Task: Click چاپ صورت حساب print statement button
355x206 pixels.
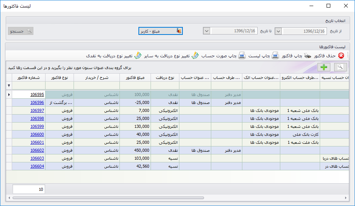Action: pyautogui.click(x=223, y=56)
